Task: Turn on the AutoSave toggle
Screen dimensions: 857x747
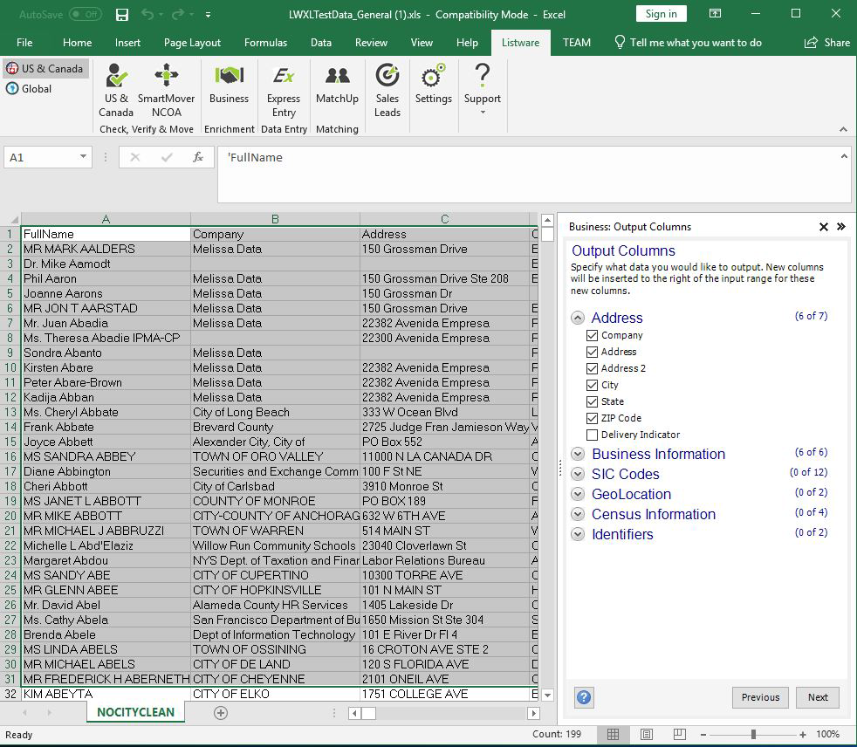Action: [x=85, y=14]
